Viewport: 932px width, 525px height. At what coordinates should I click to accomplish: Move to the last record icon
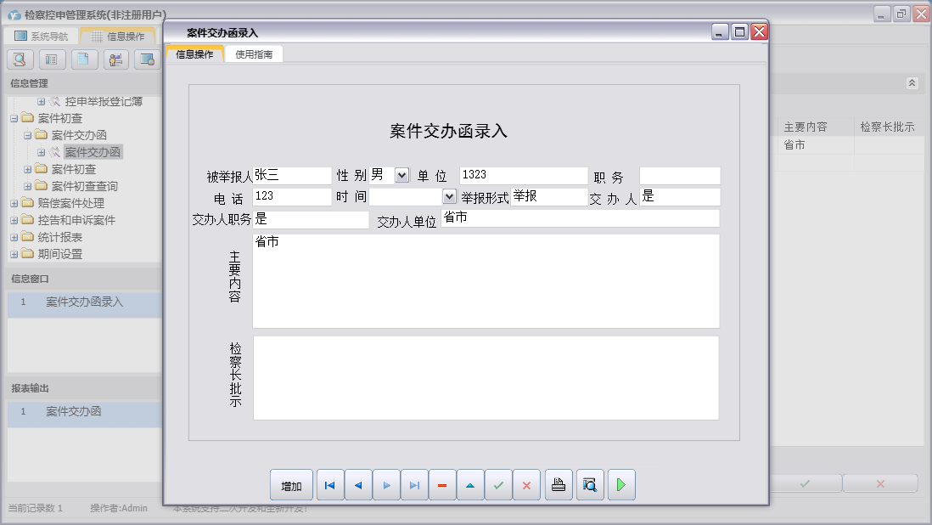[414, 484]
